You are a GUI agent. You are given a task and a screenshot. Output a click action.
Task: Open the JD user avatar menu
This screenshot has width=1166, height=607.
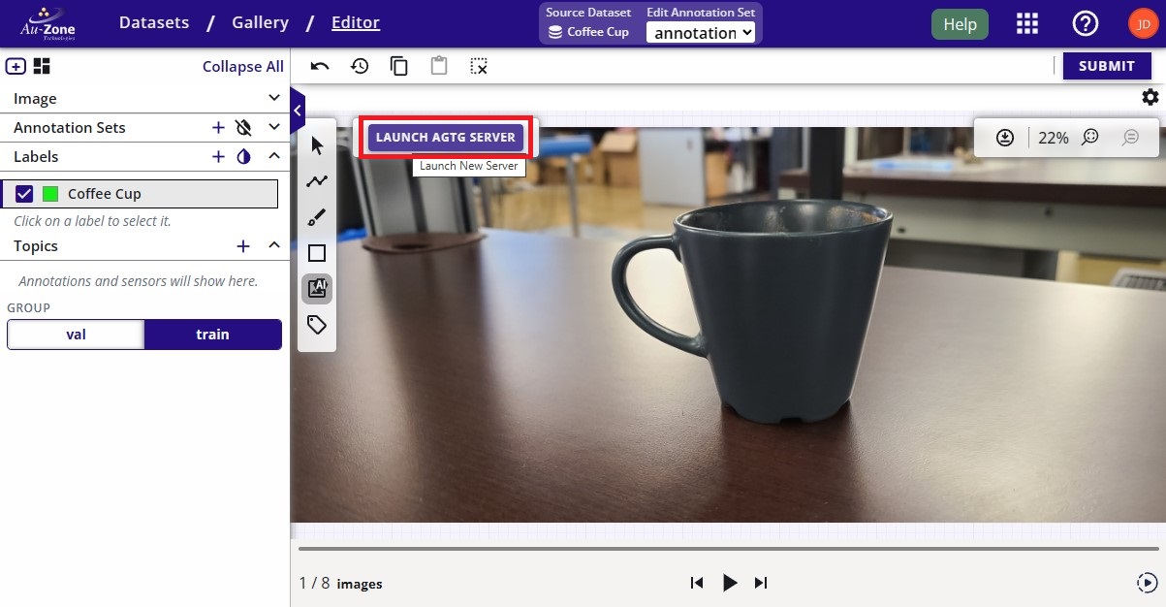tap(1142, 24)
